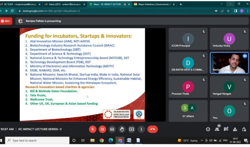Screen dimensions: 250x147
Task: Close the Inbox (201) tab
Action: [84, 4]
